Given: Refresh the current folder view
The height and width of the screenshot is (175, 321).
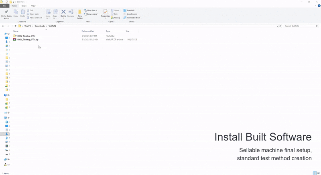Looking at the screenshot, I should pos(280,26).
